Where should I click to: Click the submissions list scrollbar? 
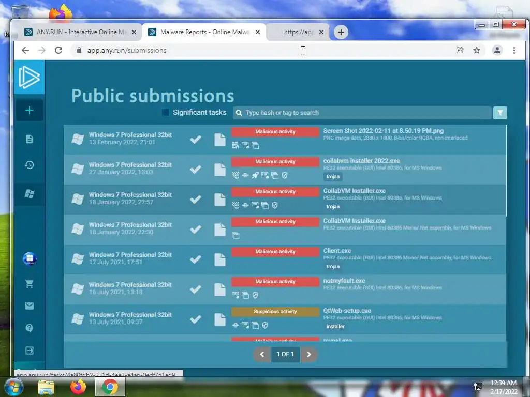pos(506,171)
